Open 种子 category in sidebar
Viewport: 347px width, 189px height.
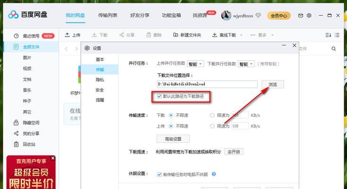pos(27,101)
